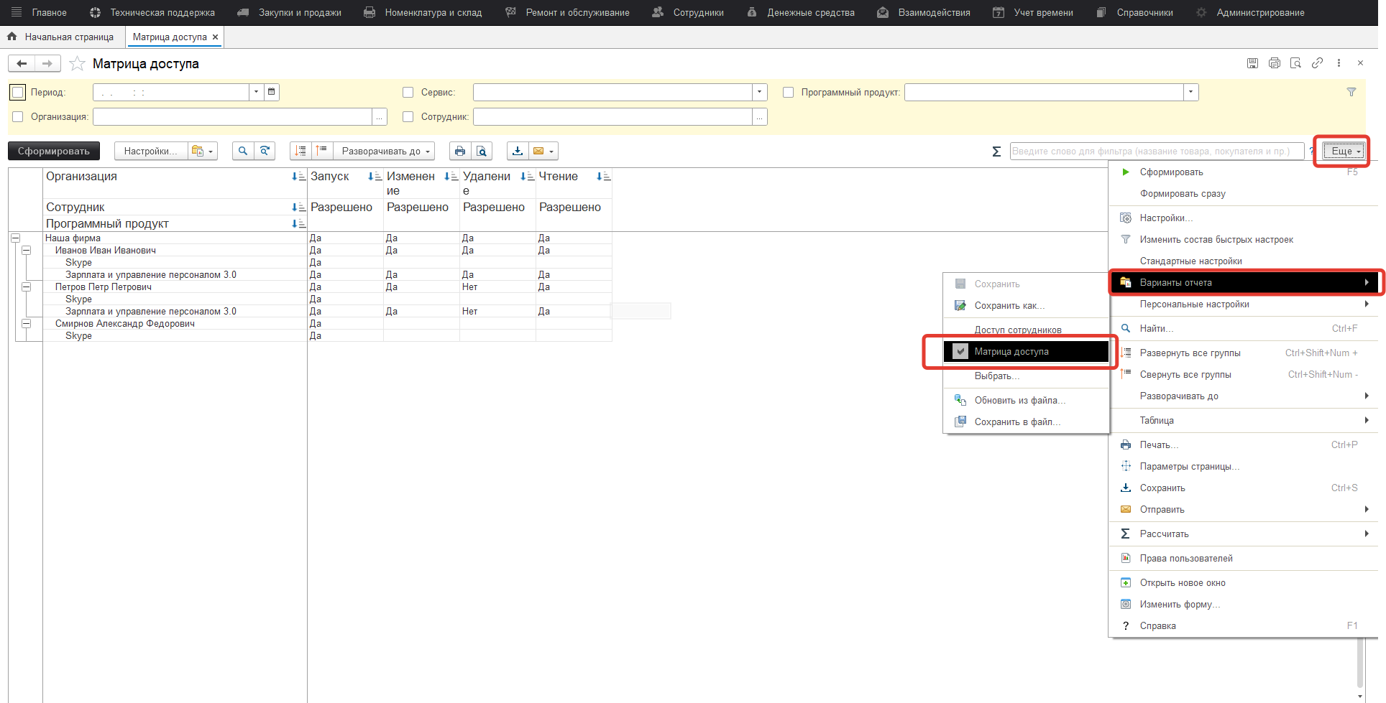
Task: Click the filter funnel icon at the right
Action: tap(1351, 92)
